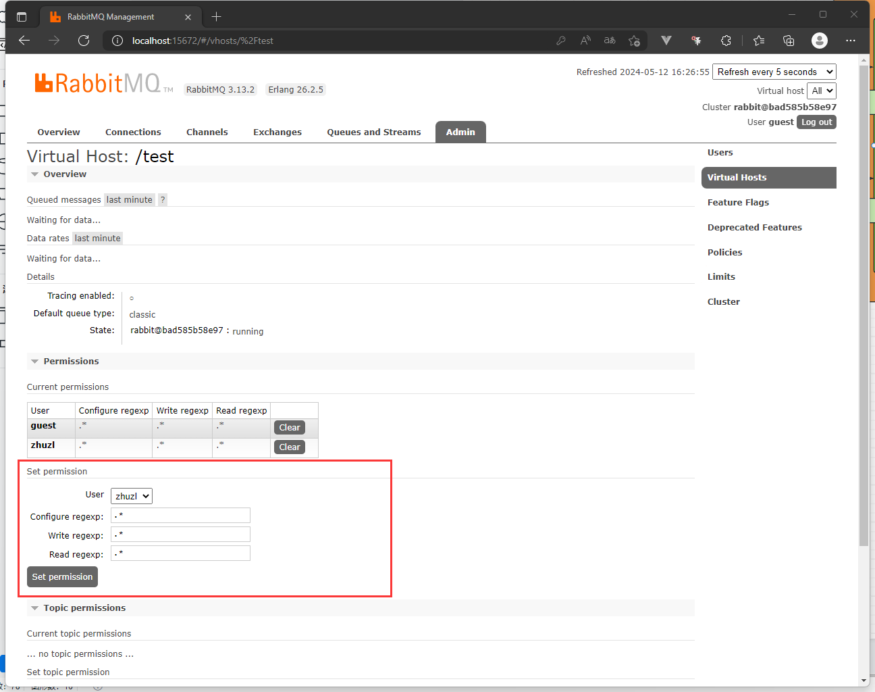Open the tab actions menu icon
The height and width of the screenshot is (692, 875).
21,16
